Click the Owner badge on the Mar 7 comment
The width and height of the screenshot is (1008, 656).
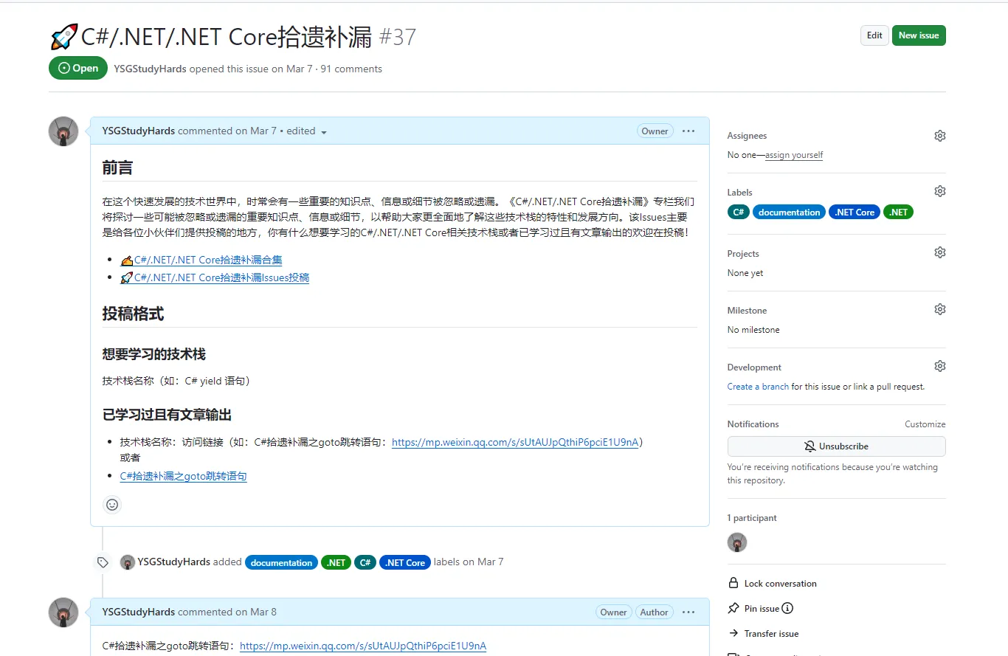coord(655,131)
